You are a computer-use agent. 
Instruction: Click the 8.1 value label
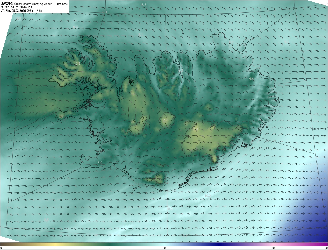click(x=140, y=35)
